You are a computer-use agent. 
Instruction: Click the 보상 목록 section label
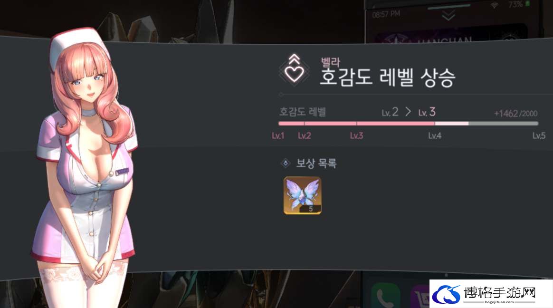(x=316, y=164)
